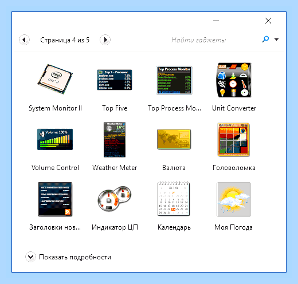Click the magnifier search icon
The height and width of the screenshot is (284, 298).
[265, 40]
